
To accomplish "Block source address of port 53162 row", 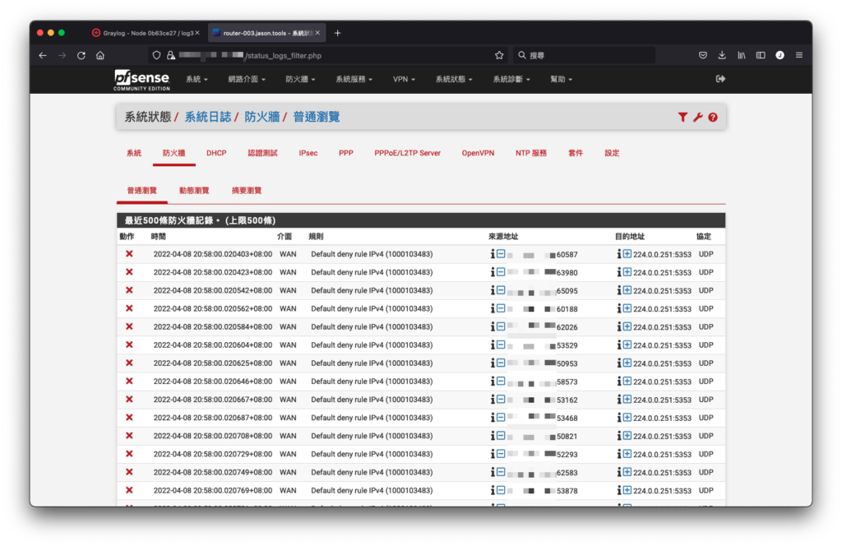I will (501, 400).
